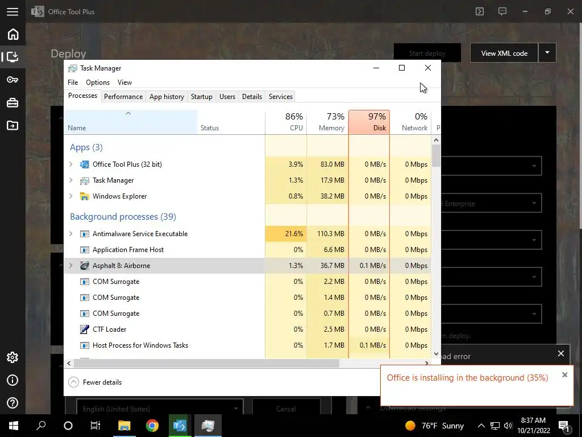Open feedback chat icon in title bar

(x=502, y=11)
